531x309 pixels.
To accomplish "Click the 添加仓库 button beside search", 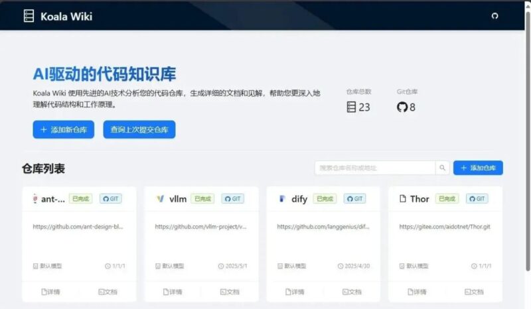I will [478, 168].
